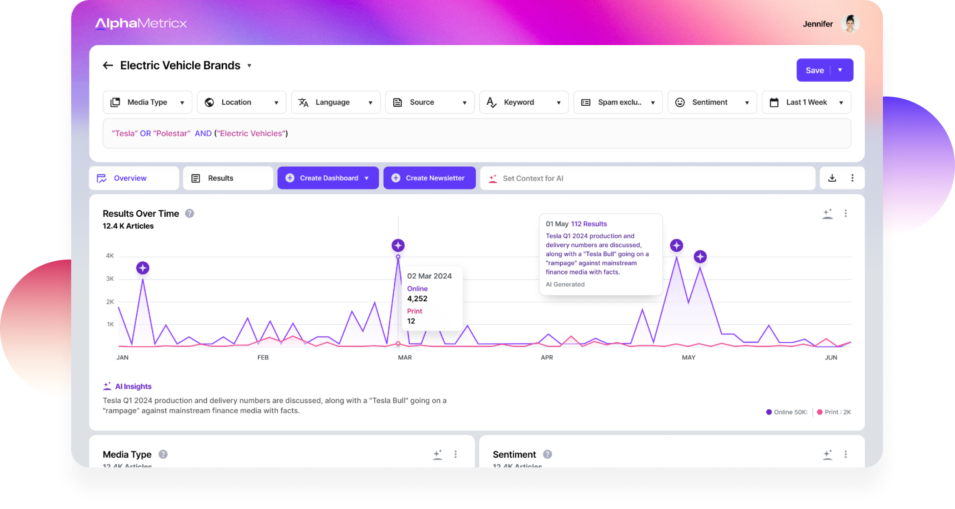Click the AI insight marker on the January peak
The width and height of the screenshot is (955, 509).
(x=143, y=268)
